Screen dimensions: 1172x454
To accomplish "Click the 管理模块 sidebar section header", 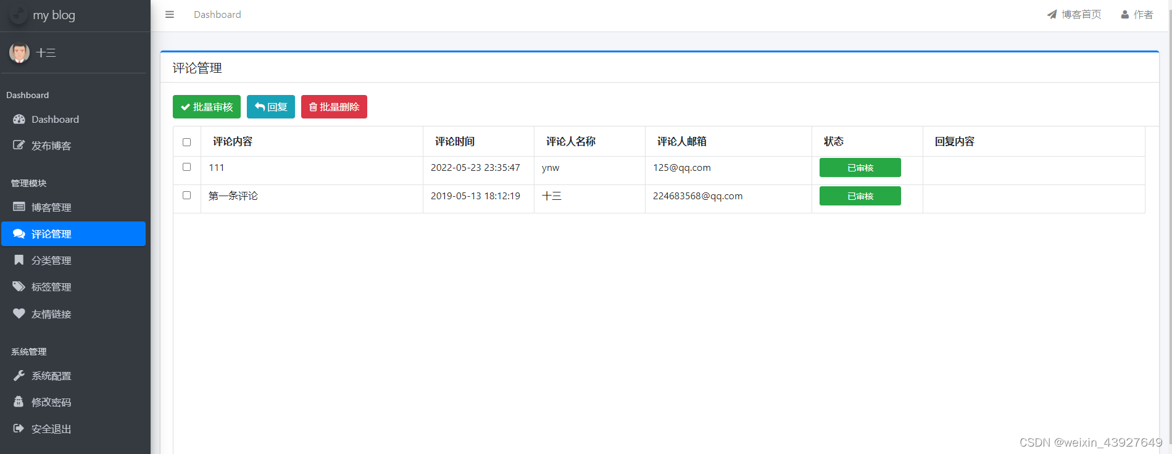I will [29, 183].
